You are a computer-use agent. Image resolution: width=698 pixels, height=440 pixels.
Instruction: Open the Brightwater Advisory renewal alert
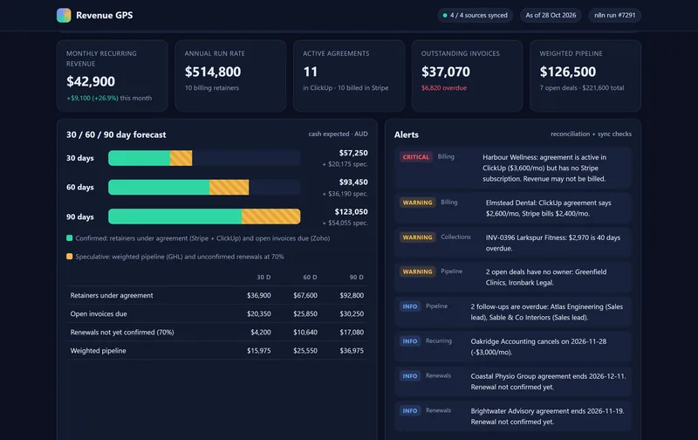547,416
